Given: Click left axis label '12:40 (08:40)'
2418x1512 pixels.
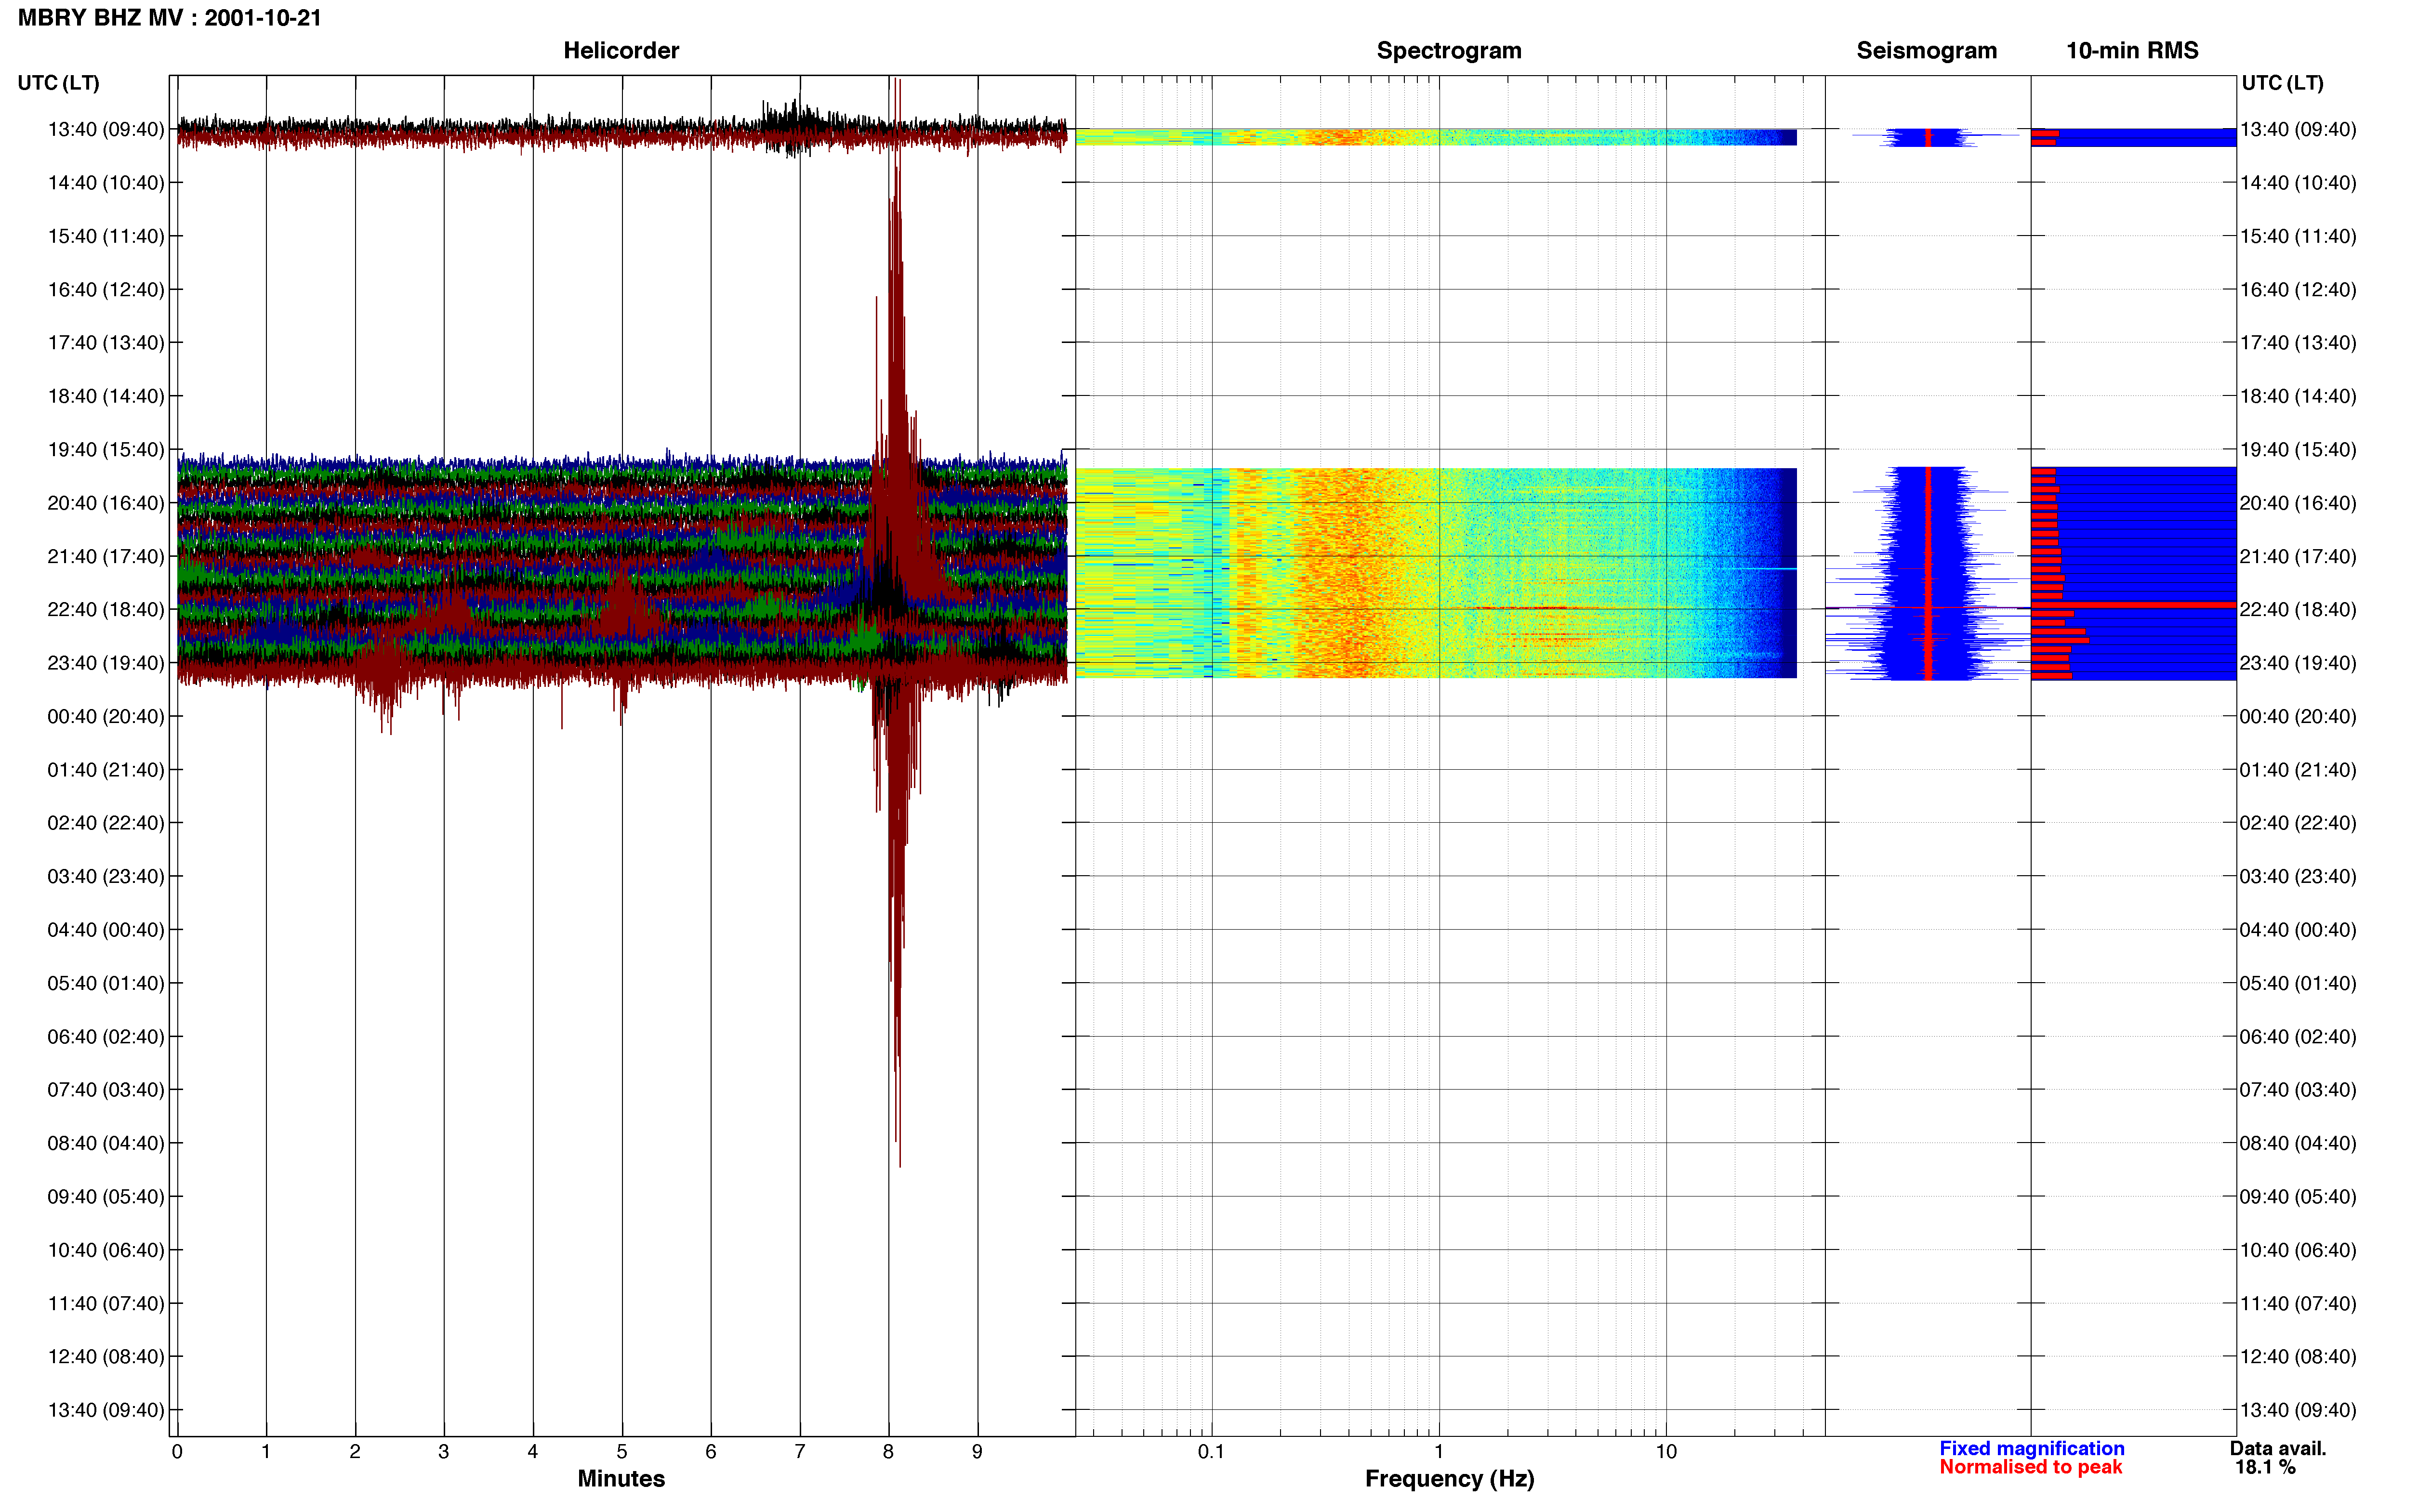Looking at the screenshot, I should (x=106, y=1357).
